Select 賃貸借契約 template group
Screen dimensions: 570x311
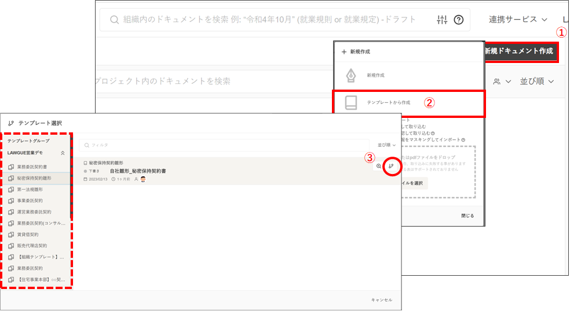tap(36, 235)
